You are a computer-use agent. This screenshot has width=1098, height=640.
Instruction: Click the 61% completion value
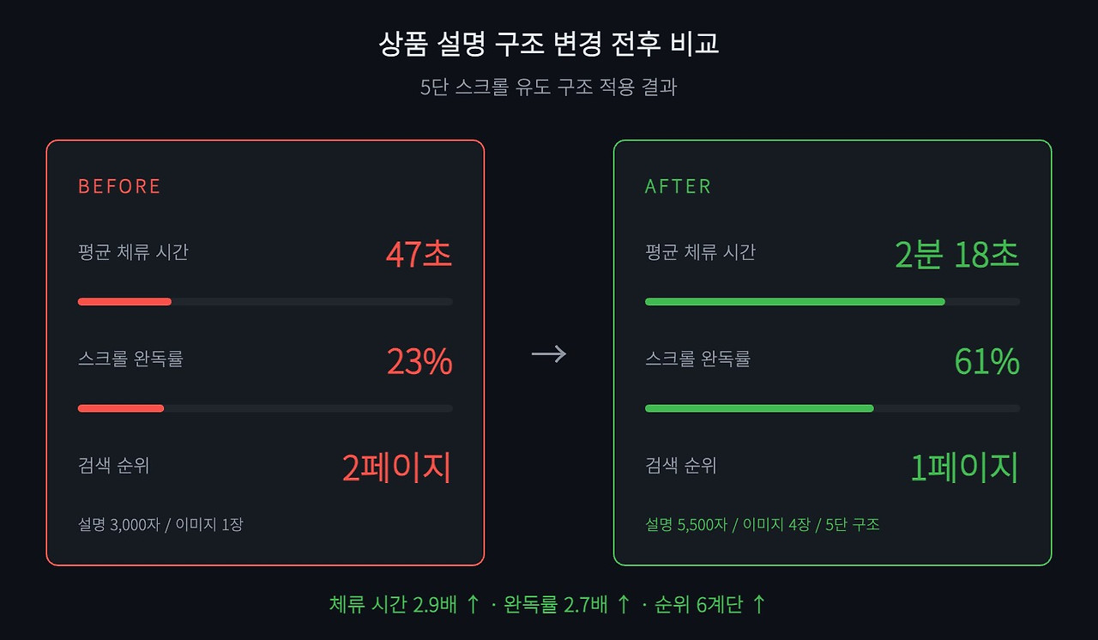(x=987, y=361)
